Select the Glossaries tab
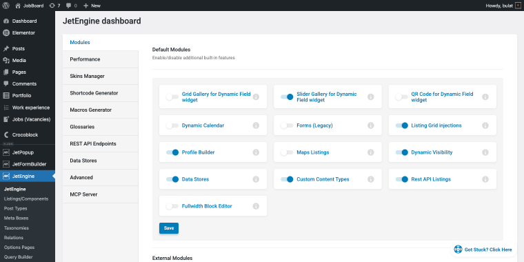The width and height of the screenshot is (524, 262). (x=100, y=127)
